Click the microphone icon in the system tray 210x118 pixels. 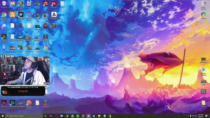(x=191, y=116)
